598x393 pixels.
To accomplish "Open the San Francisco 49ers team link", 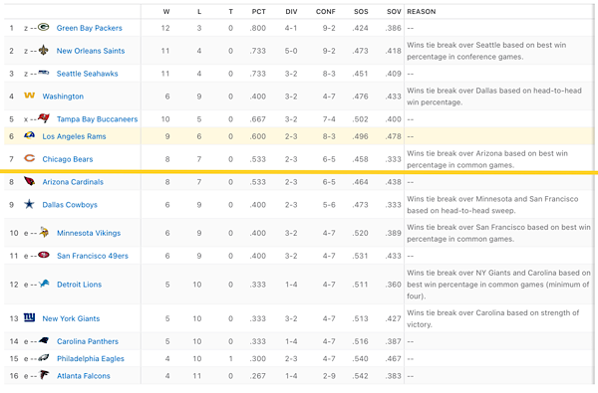I will point(93,256).
